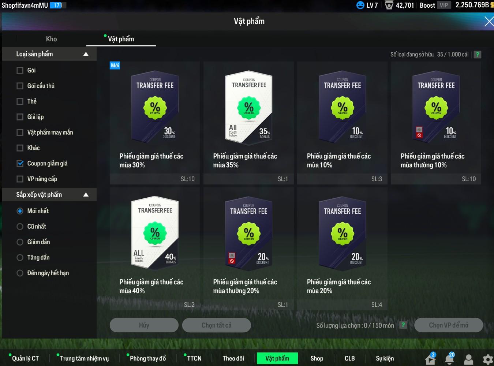Uncheck the Coupon giảm giá filter

click(20, 164)
